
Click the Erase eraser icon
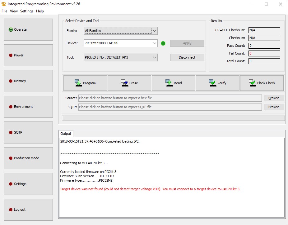click(125, 83)
